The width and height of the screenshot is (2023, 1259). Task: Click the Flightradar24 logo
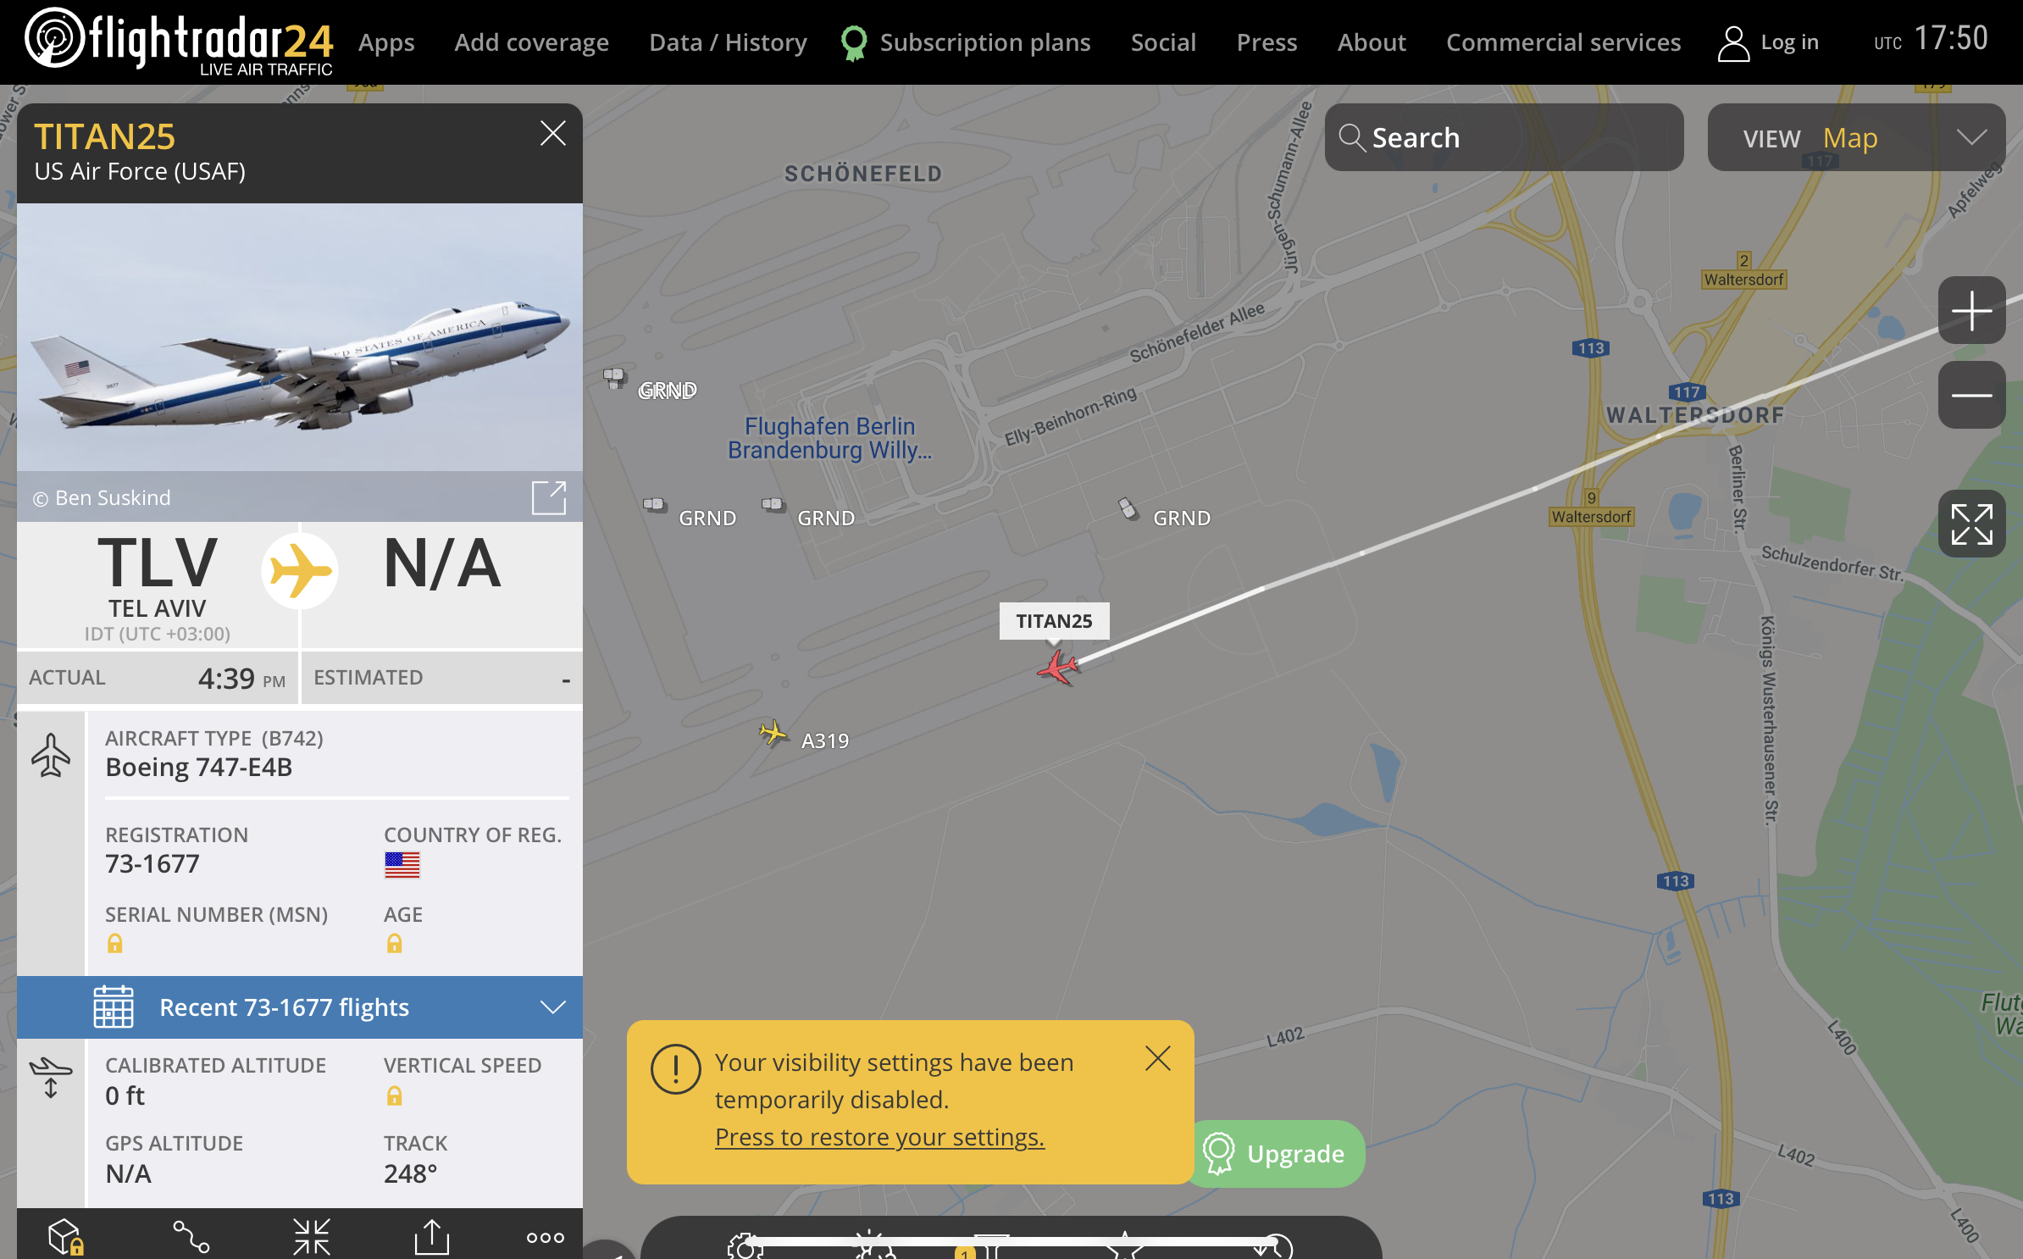click(x=179, y=41)
